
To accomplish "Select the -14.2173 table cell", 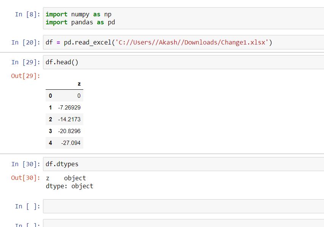I will click(69, 119).
